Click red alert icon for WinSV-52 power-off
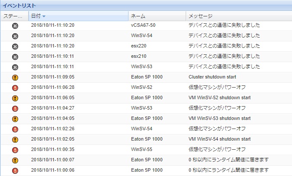 (x=15, y=88)
